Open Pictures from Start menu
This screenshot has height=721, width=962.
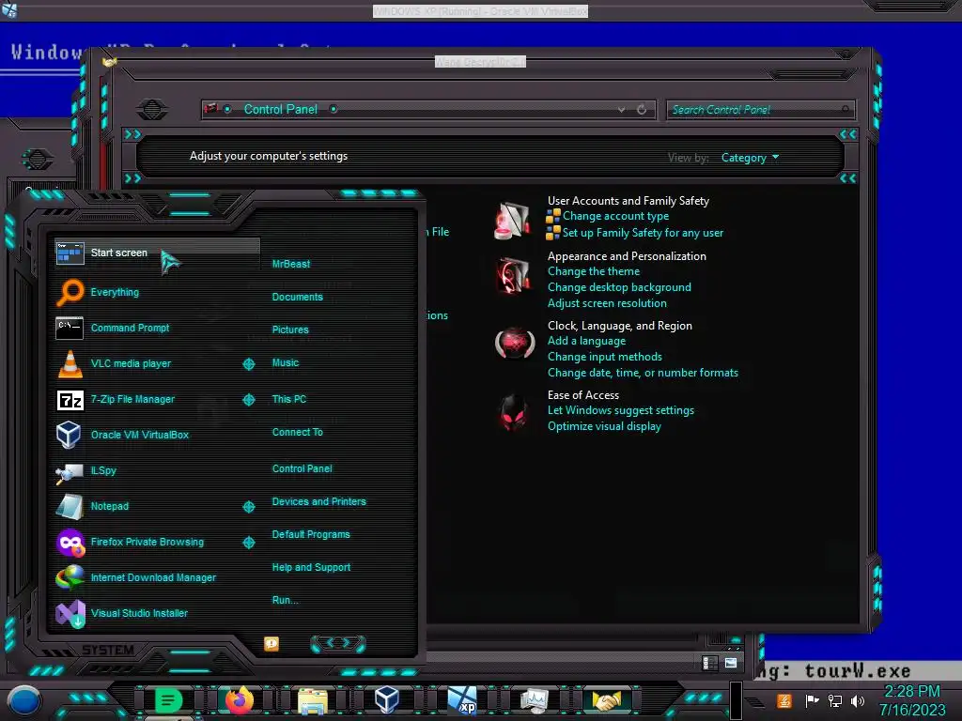(x=290, y=330)
